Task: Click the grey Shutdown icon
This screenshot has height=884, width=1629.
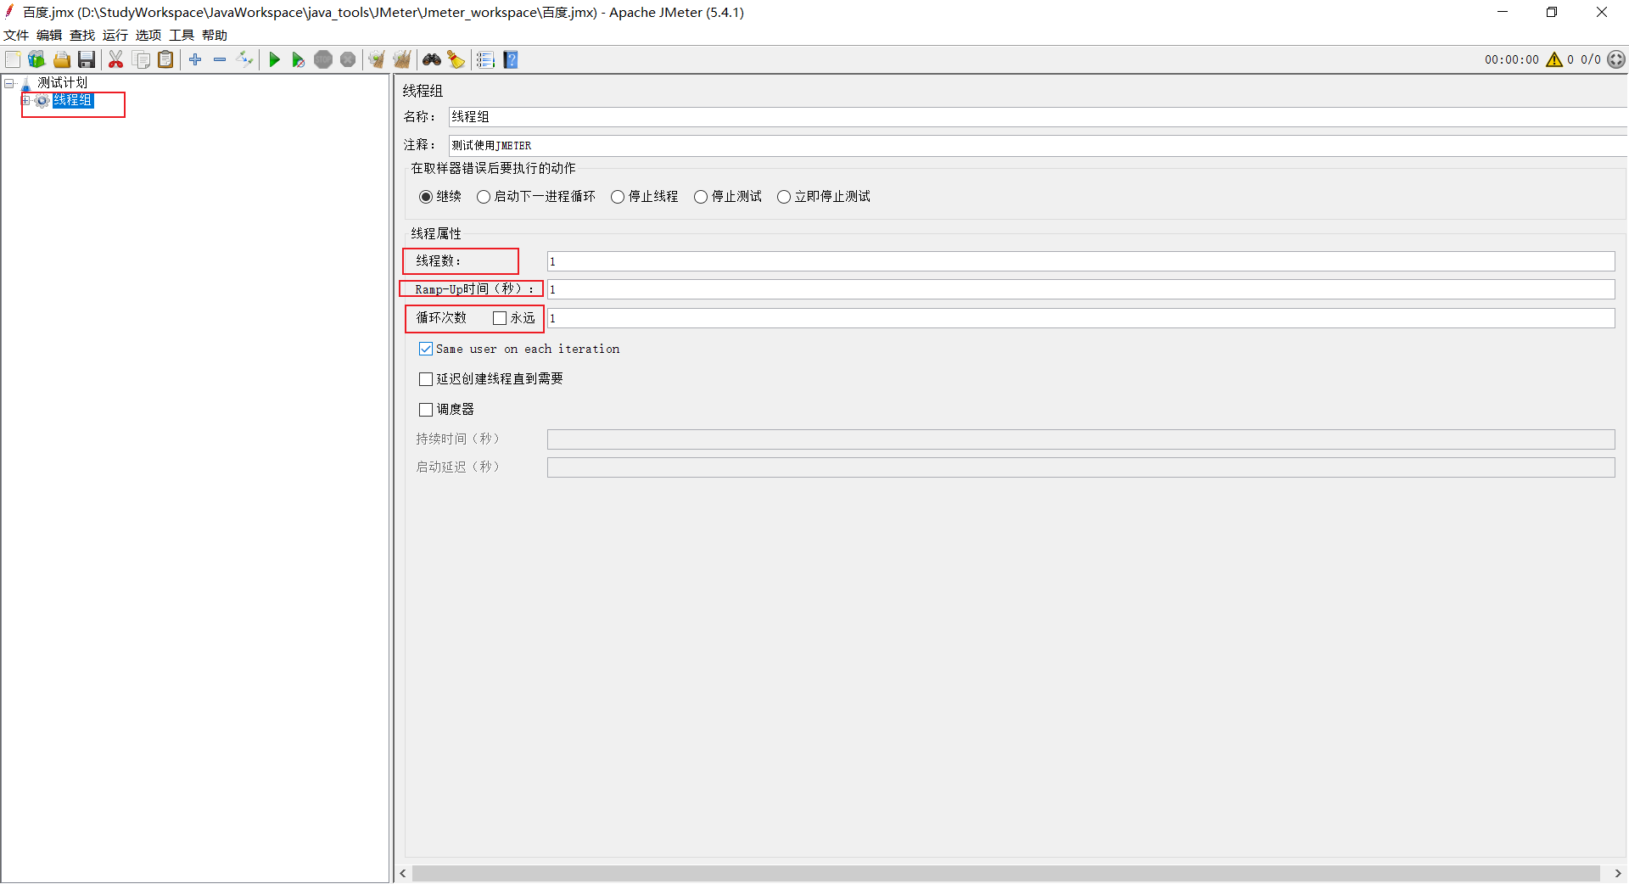Action: pos(348,59)
